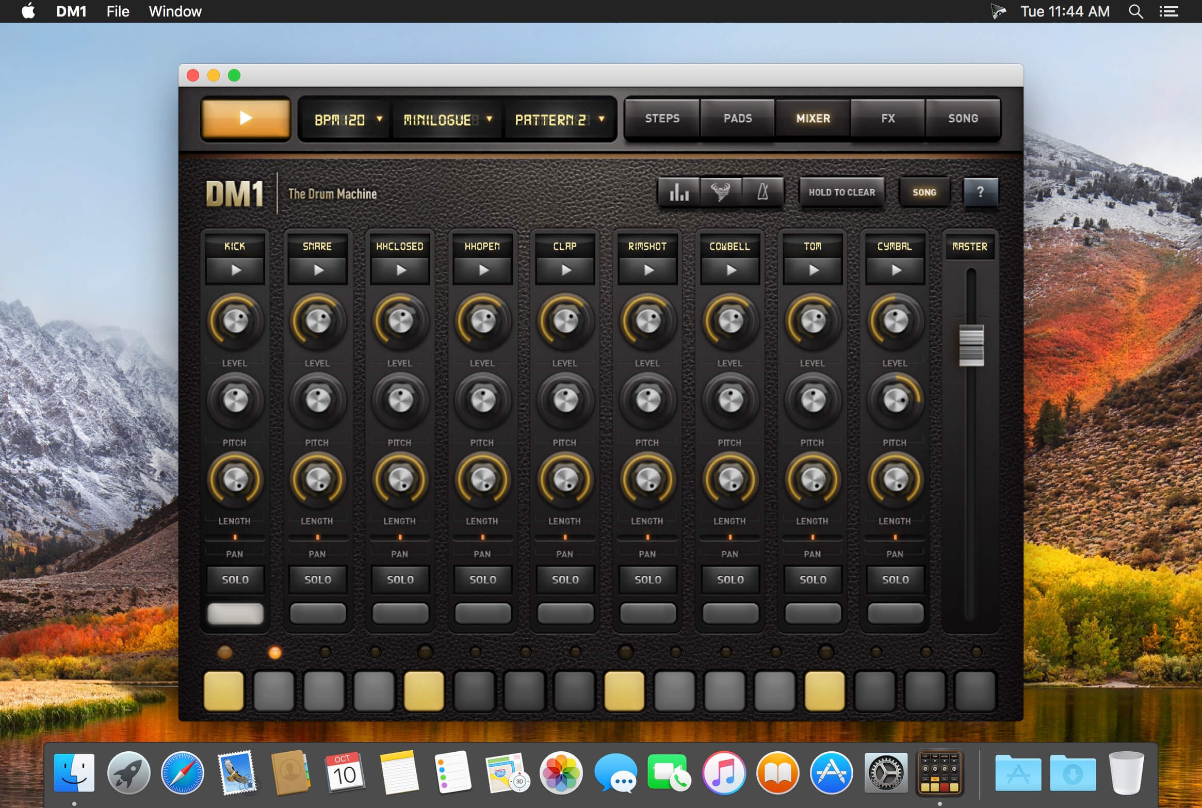Open the MINILOGUE drum kit dropdown
This screenshot has width=1202, height=808.
[448, 119]
